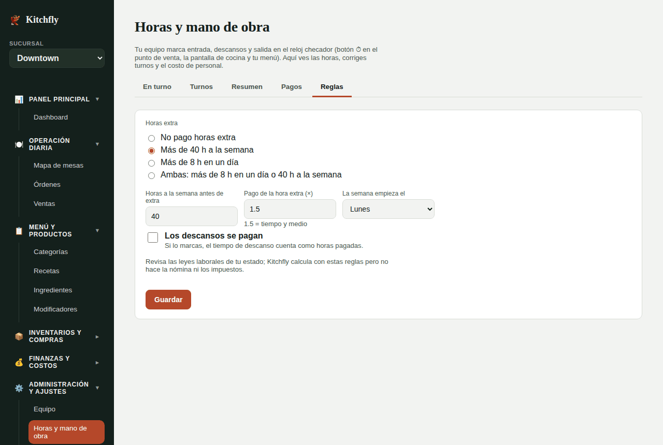Click the Kitchfly logo icon
The height and width of the screenshot is (445, 663).
[15, 20]
